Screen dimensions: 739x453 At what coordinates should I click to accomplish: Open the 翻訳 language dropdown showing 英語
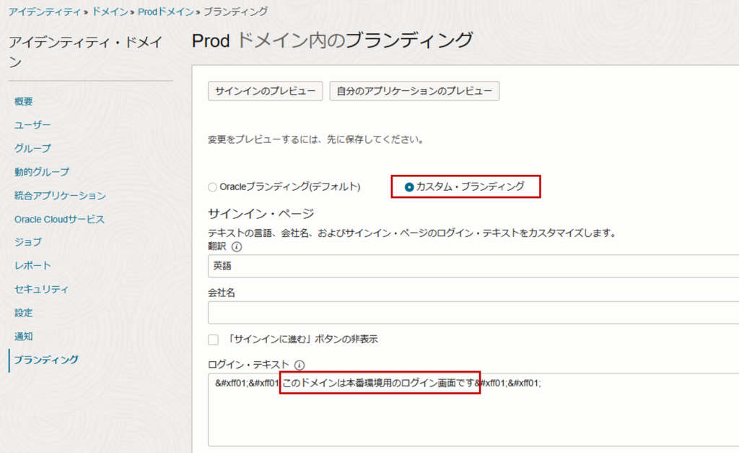(473, 266)
